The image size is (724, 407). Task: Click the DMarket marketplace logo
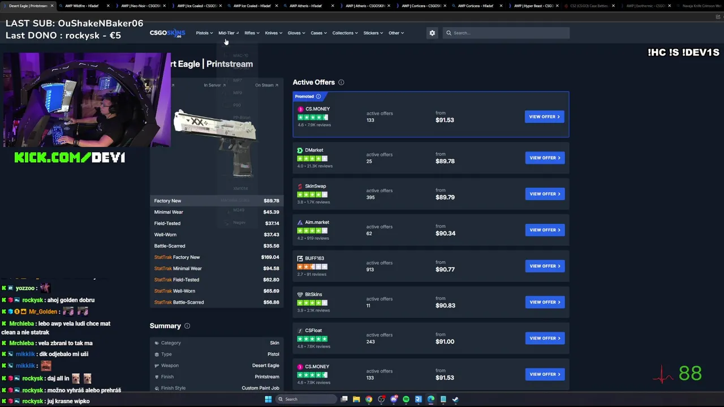click(x=300, y=150)
